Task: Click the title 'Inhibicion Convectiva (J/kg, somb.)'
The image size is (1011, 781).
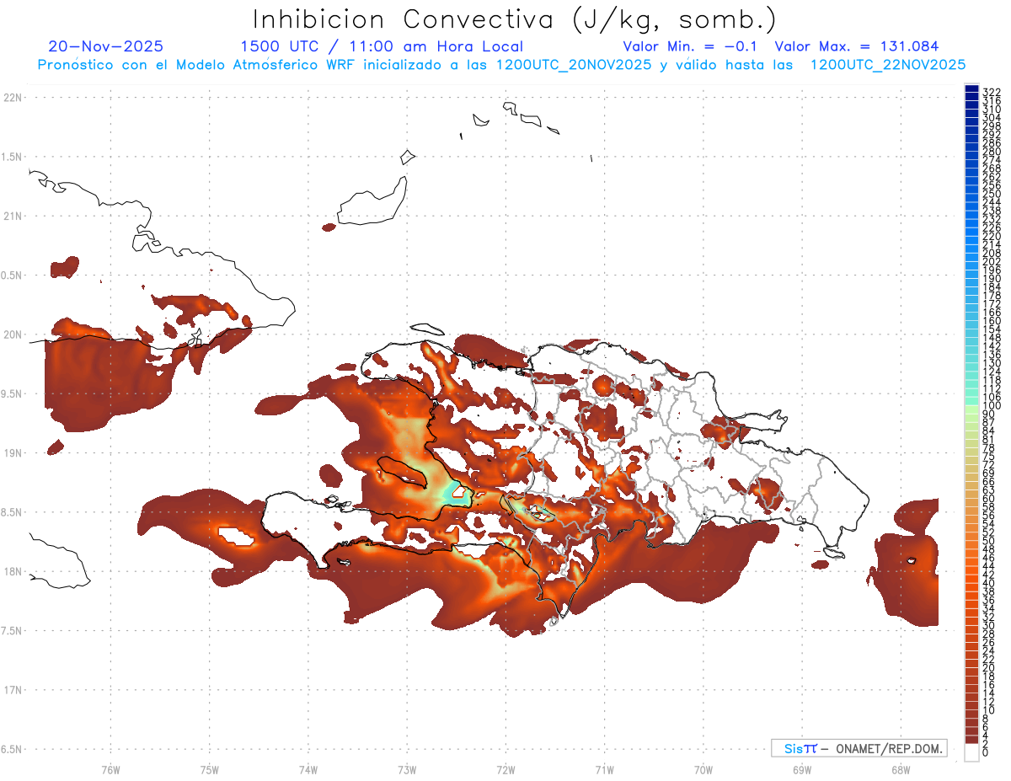Action: pyautogui.click(x=515, y=19)
